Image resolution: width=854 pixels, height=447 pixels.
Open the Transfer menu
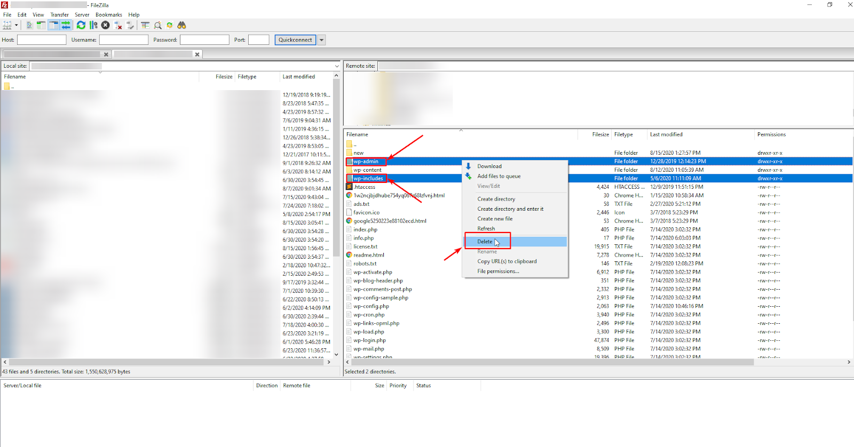click(60, 15)
